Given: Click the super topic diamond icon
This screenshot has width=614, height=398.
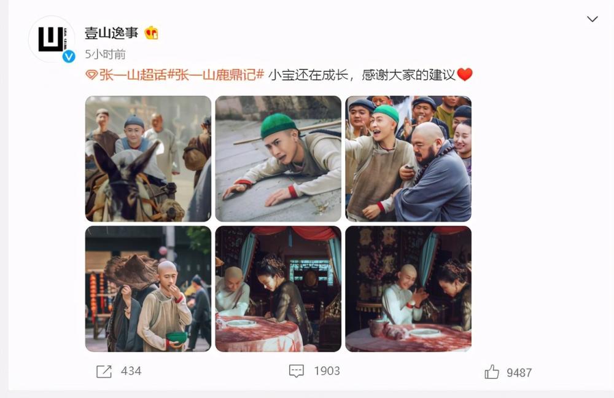Looking at the screenshot, I should [x=91, y=75].
